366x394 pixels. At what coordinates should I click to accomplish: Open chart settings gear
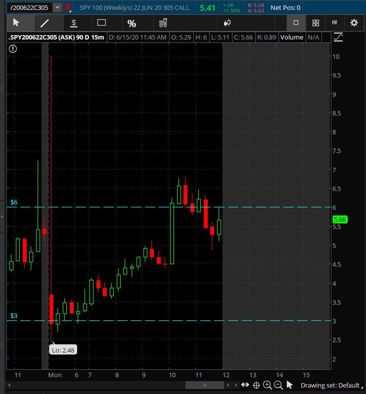(x=354, y=23)
